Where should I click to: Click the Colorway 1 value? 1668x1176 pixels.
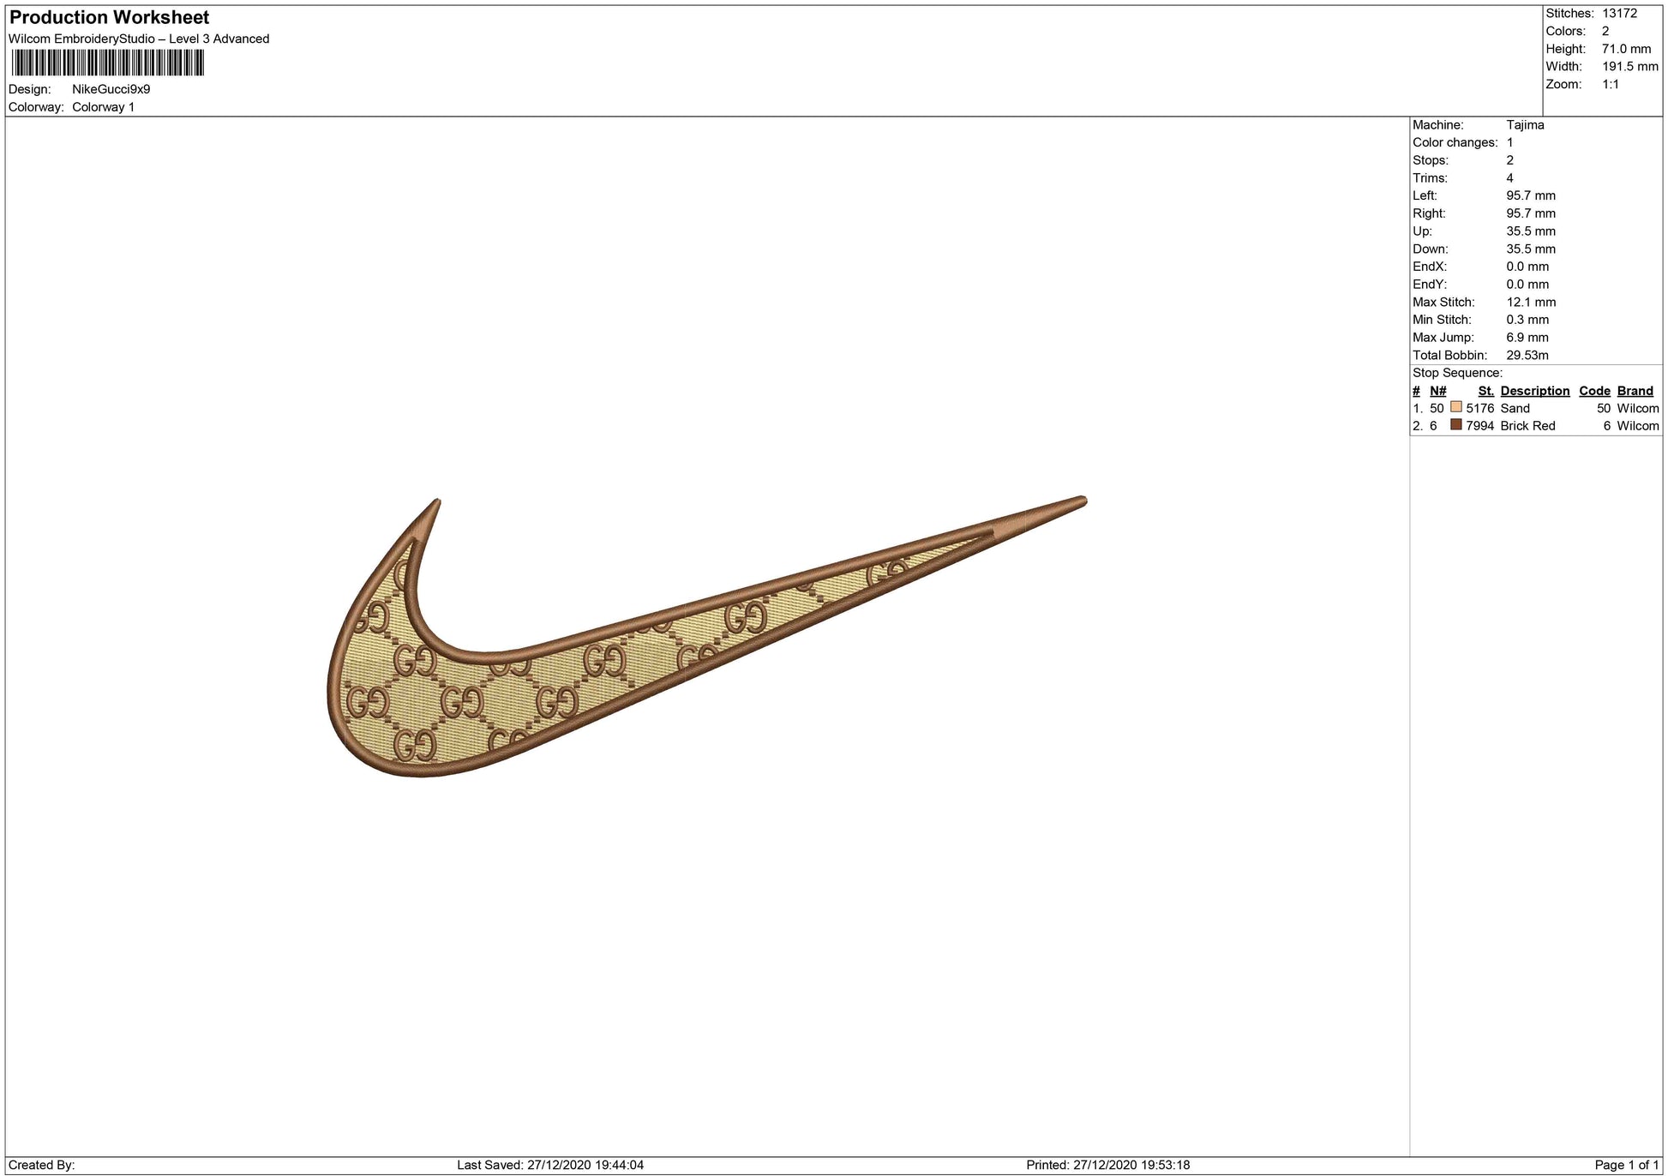pyautogui.click(x=103, y=107)
